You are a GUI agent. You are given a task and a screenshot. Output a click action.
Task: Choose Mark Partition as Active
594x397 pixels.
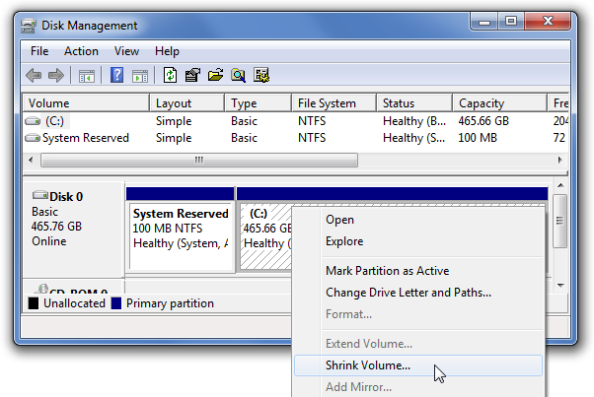tap(387, 271)
